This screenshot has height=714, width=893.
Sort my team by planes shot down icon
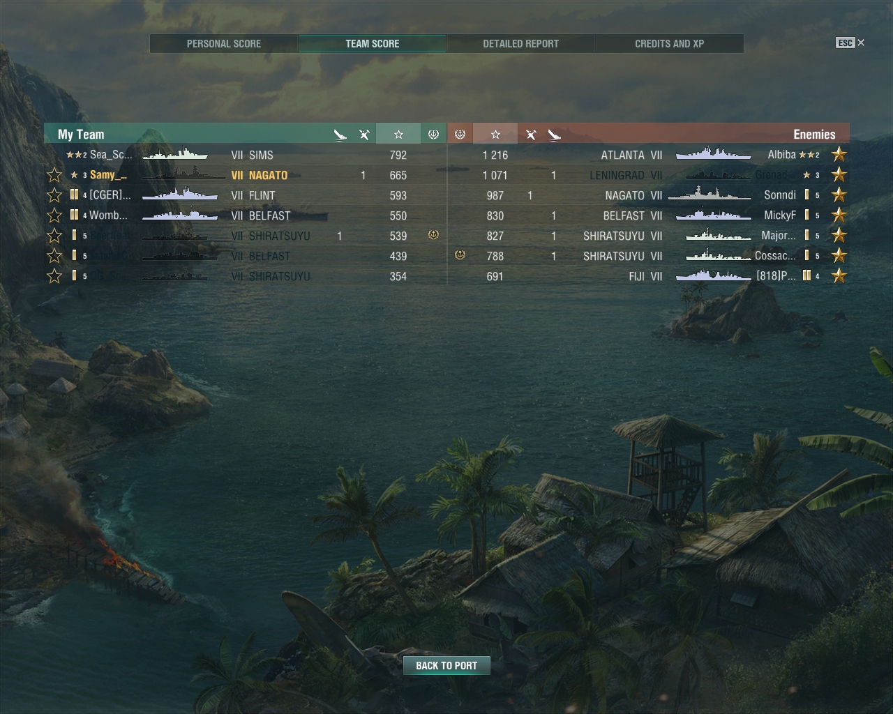point(340,135)
